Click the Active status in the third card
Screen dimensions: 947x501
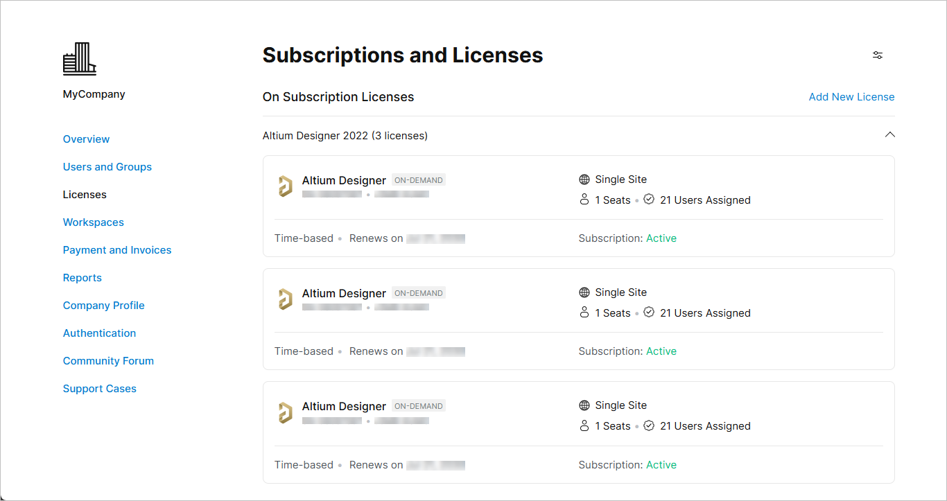(661, 465)
